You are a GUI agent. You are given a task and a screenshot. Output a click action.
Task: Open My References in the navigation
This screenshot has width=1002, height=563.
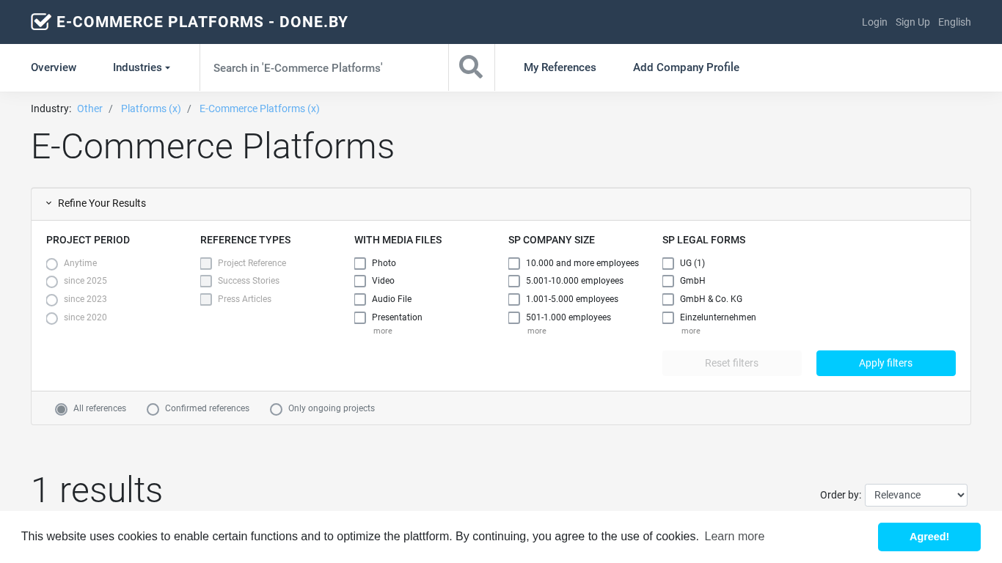pyautogui.click(x=560, y=67)
